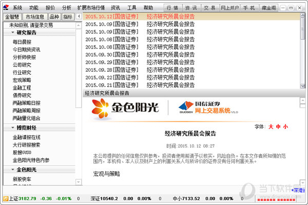
Task: Open the 功能 menu
Action: tap(33, 8)
